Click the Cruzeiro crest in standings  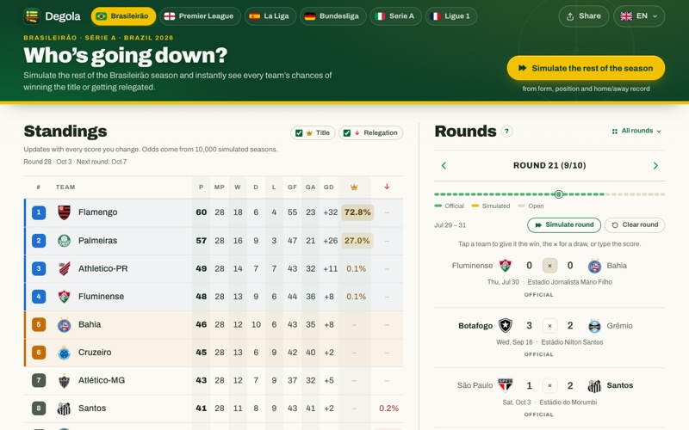64,353
